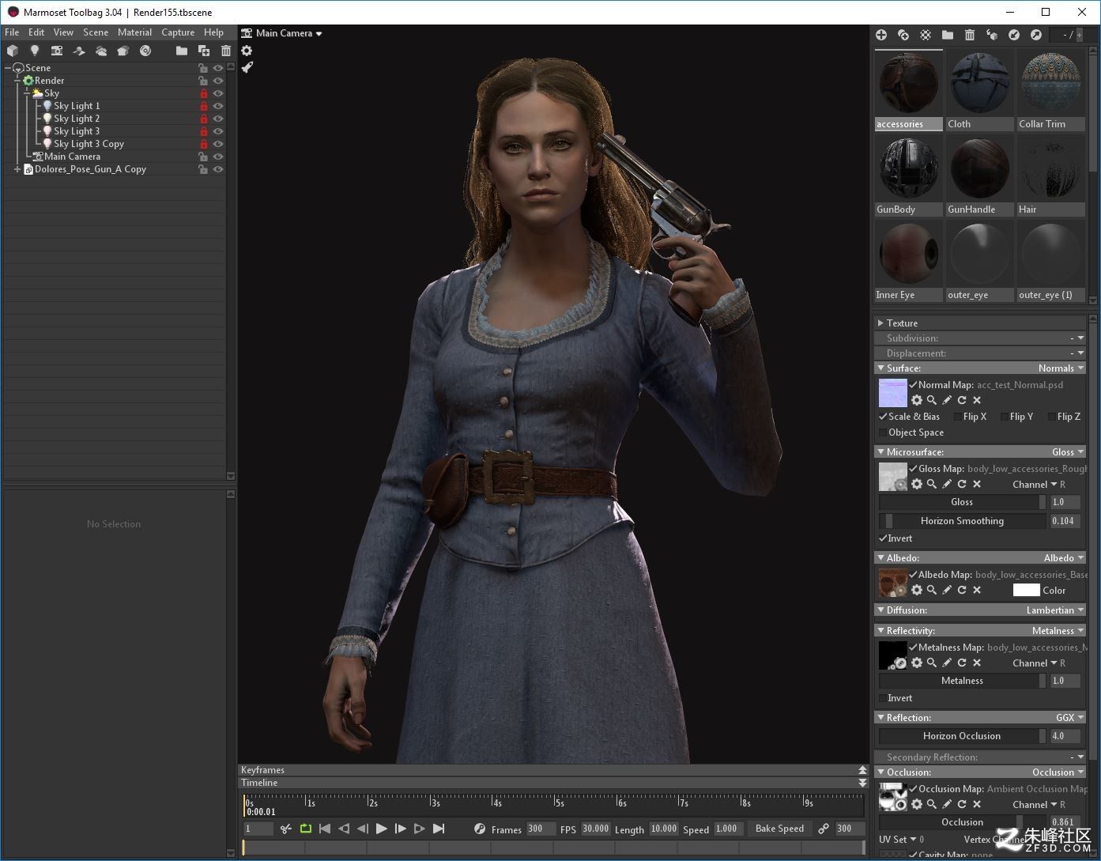Create a new material (plus circle)
This screenshot has width=1101, height=861.
pos(881,35)
